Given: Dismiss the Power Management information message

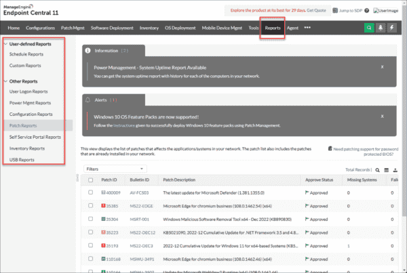Looking at the screenshot, I should [382, 67].
